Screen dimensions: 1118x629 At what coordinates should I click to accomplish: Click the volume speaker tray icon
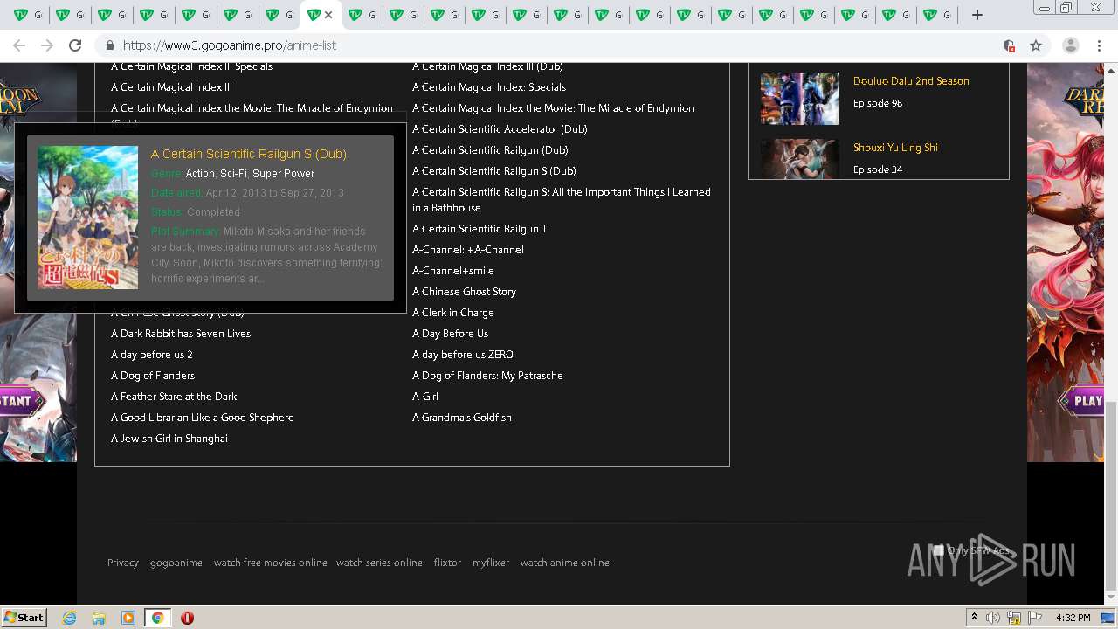(993, 618)
